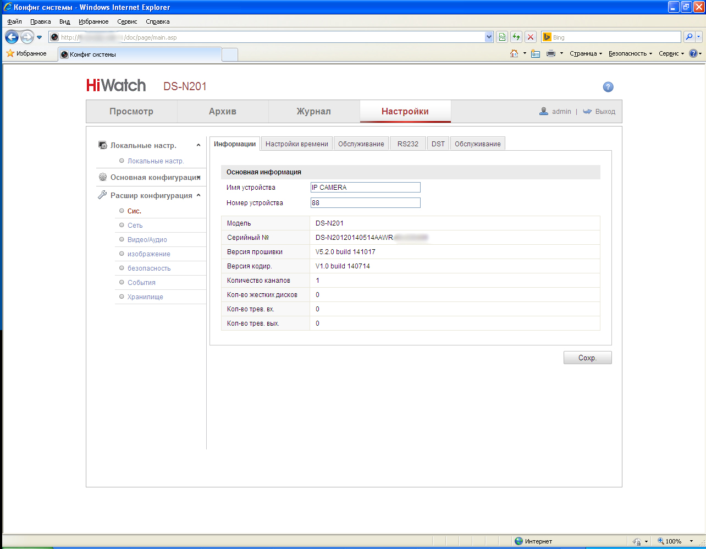
Task: Open the Print icon dropdown arrow
Action: click(561, 53)
